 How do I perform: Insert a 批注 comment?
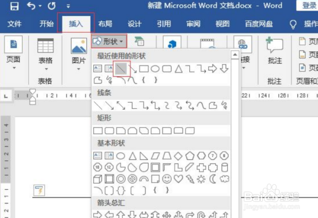pyautogui.click(x=275, y=51)
